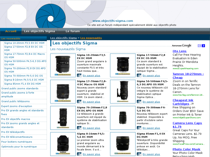Click En savoir plus for Sigma 17-70mm
The width and height of the screenshot is (210, 157).
click(92, 102)
